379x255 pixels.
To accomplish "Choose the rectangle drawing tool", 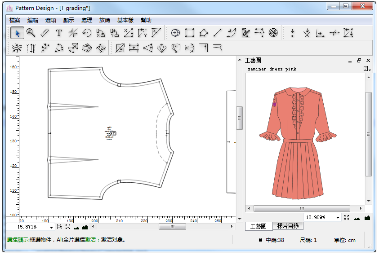I will [189, 33].
